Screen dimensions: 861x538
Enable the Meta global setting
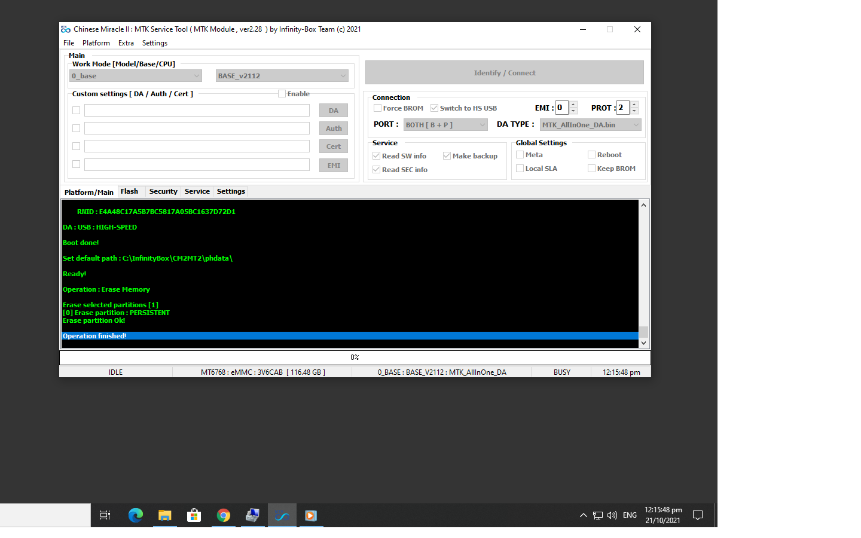[520, 155]
